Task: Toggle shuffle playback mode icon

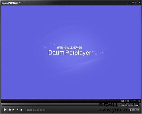Action: [x=139, y=101]
